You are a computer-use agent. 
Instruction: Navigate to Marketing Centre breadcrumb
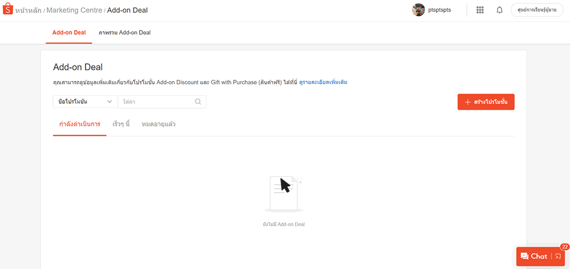tap(74, 10)
